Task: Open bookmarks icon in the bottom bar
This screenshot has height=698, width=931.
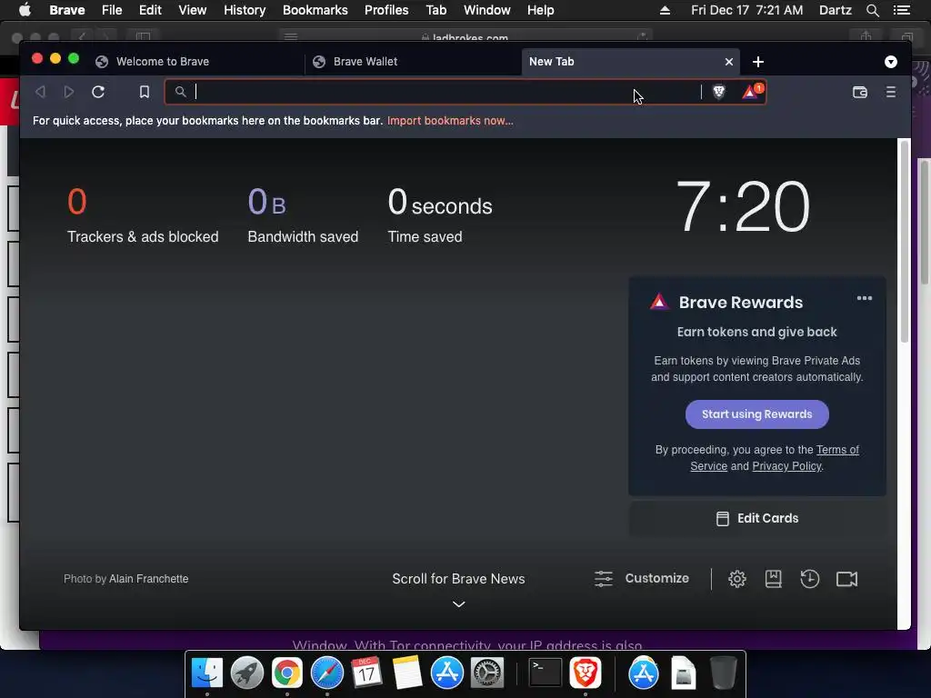Action: pyautogui.click(x=773, y=579)
